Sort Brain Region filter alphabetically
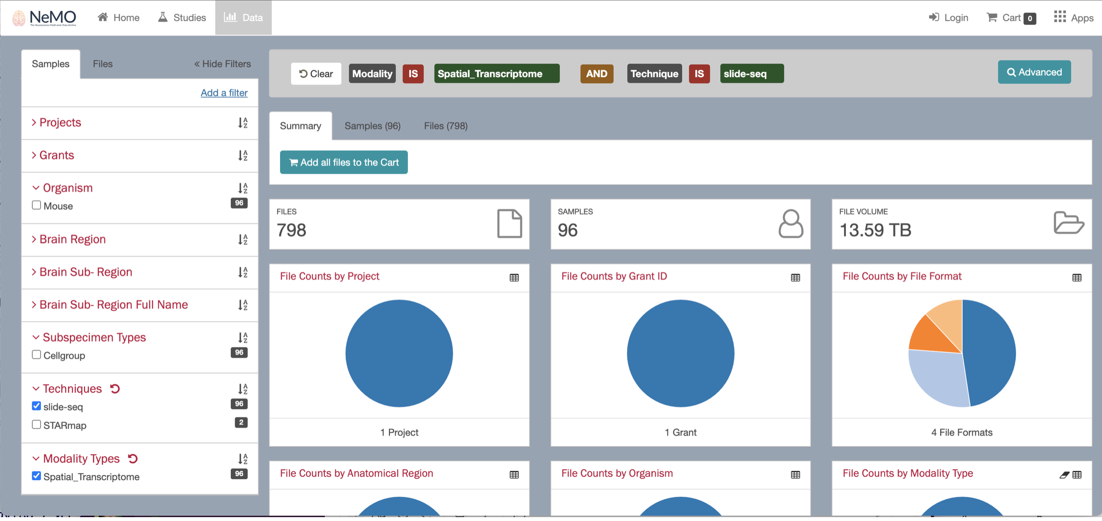This screenshot has width=1102, height=521. 242,239
